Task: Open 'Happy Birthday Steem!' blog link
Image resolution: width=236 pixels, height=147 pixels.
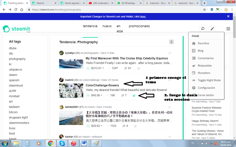Action: (x=205, y=121)
